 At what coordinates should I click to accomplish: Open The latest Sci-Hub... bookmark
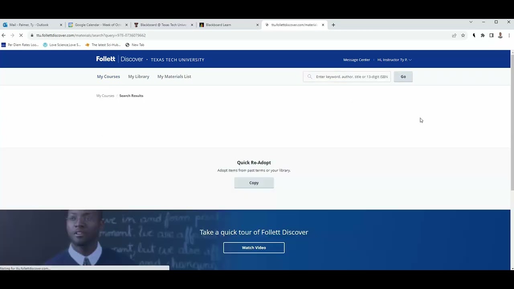(x=103, y=45)
